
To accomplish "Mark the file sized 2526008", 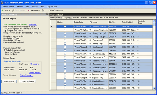I will 65,88.
